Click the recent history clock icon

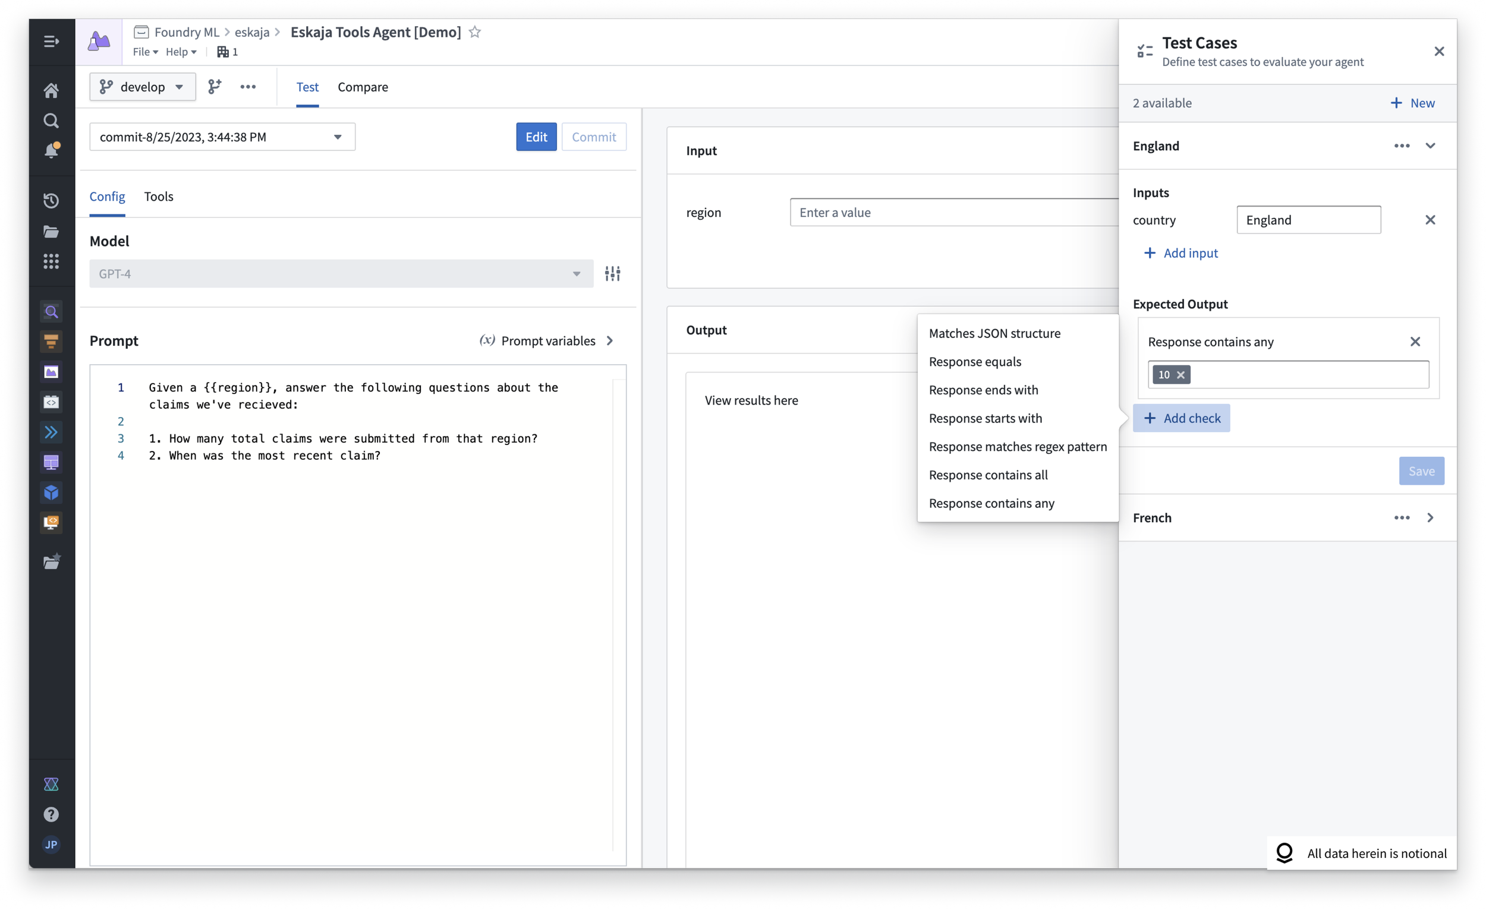pos(51,201)
